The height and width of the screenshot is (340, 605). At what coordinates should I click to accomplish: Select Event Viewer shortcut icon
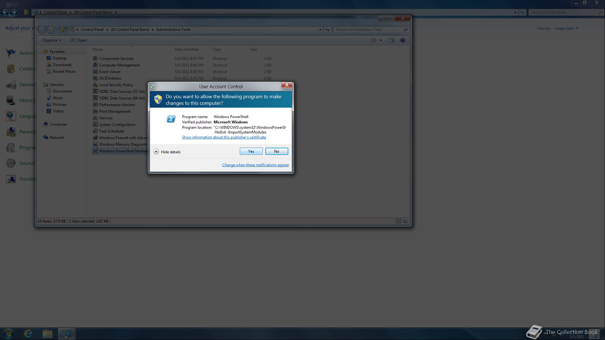click(95, 72)
